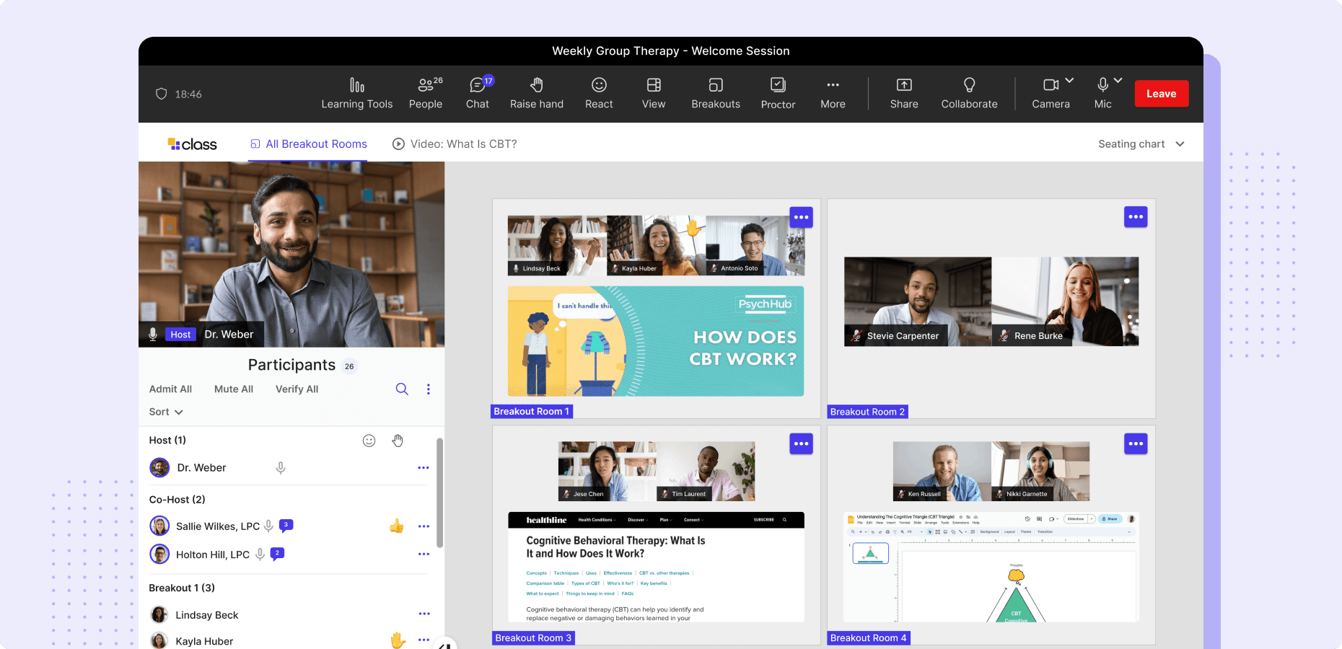This screenshot has width=1342, height=649.
Task: Toggle the Camera on or off
Action: [1051, 86]
